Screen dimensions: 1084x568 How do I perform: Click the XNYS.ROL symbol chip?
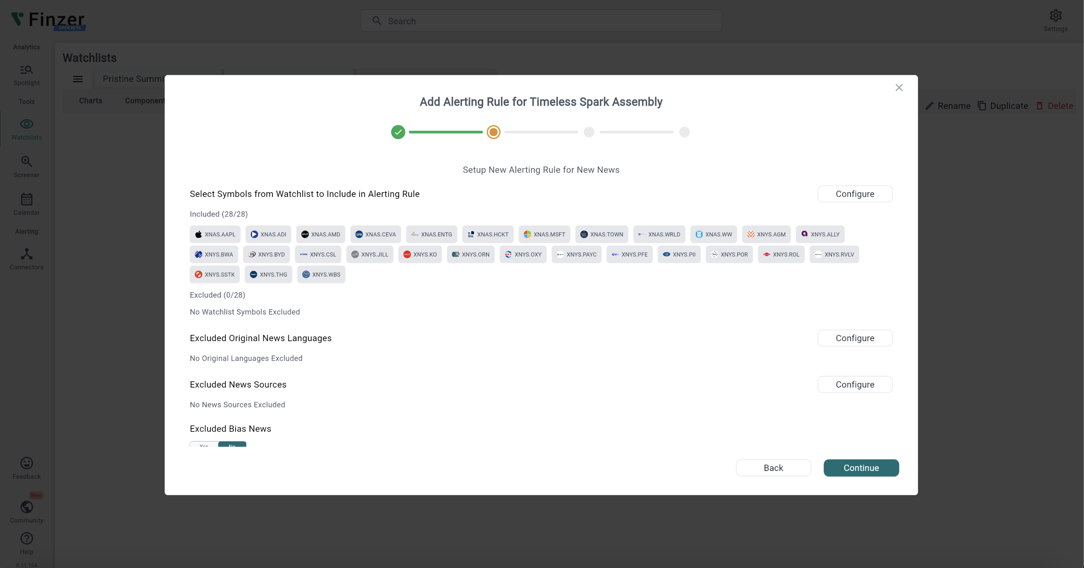781,254
